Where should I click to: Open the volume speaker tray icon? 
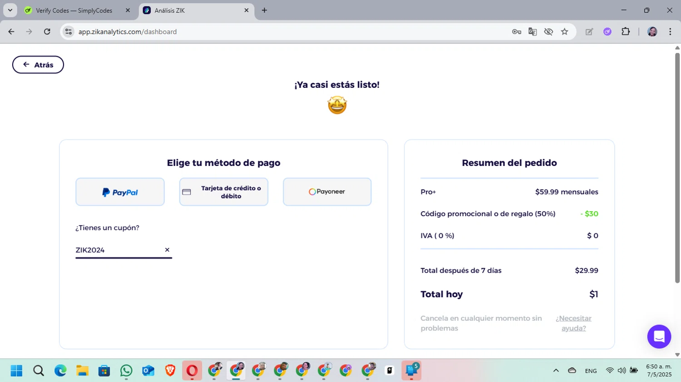(622, 371)
